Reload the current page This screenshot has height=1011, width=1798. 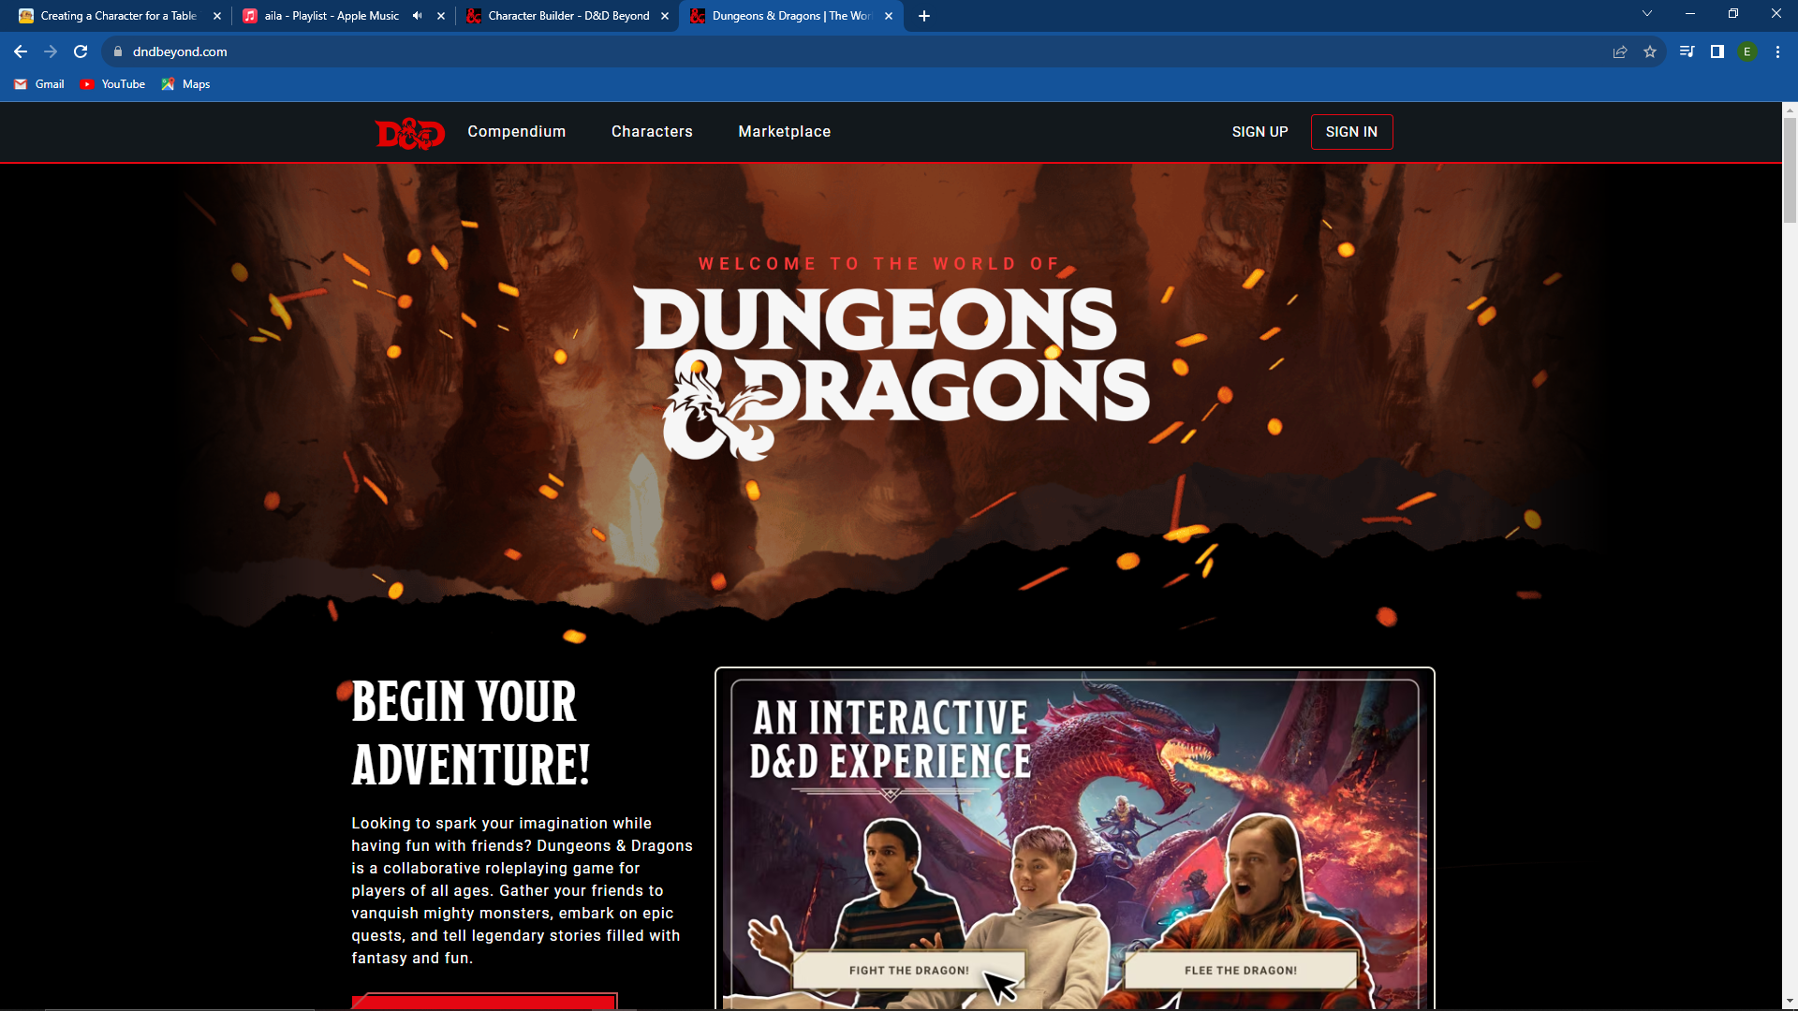(x=80, y=51)
